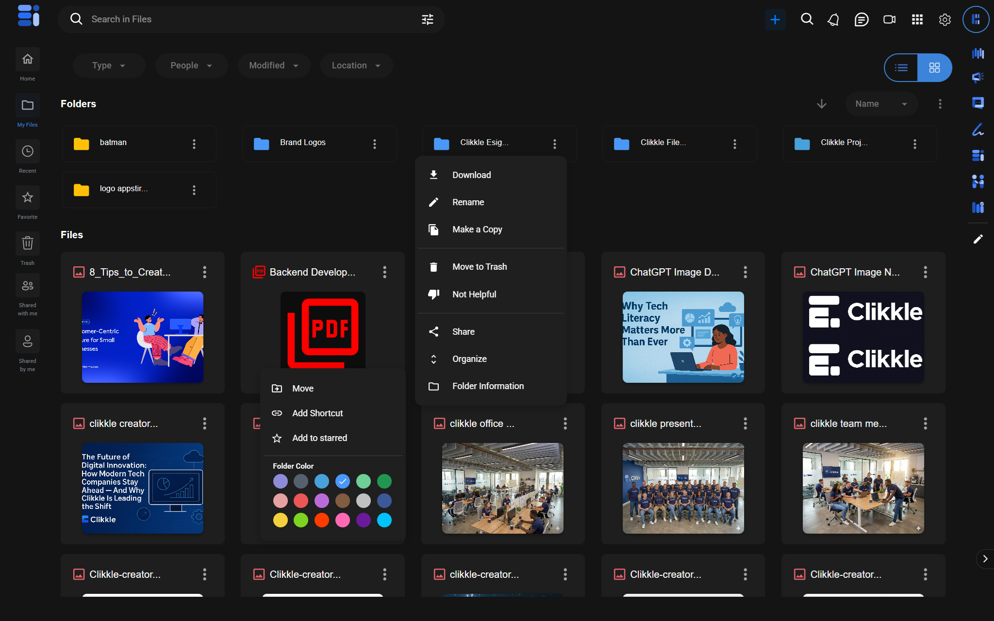
Task: Choose Make a Copy from context menu
Action: (x=477, y=229)
